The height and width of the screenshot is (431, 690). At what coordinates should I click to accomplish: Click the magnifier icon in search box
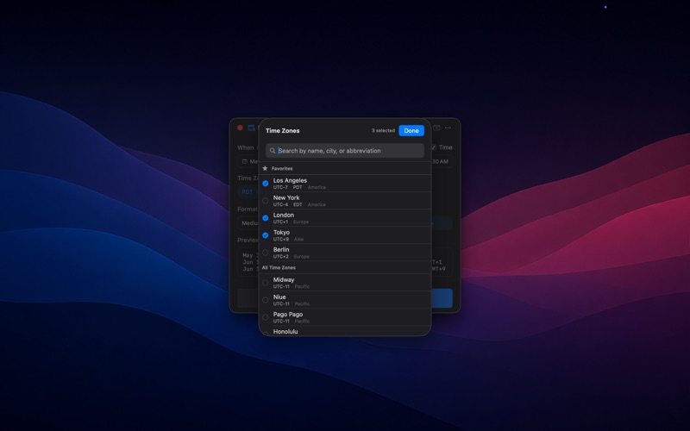273,151
